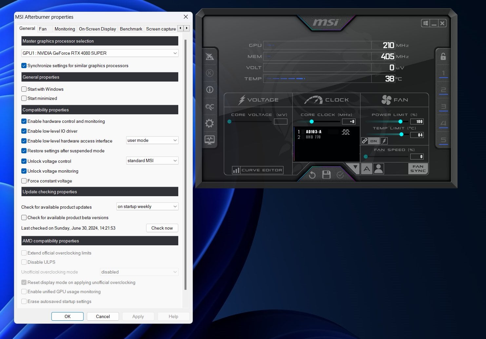Screen dimensions: 486x339
Task: Enable Force constant voltage checkbox
Action: click(24, 181)
